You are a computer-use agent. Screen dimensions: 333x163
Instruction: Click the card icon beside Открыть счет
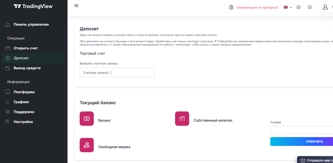[x=8, y=48]
